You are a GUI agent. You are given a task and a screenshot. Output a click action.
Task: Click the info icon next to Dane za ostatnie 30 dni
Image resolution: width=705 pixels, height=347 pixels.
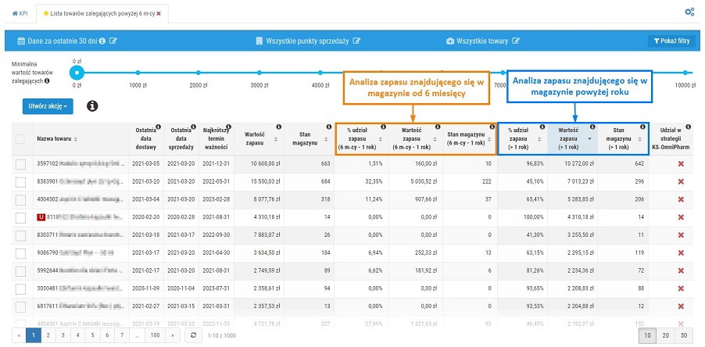(x=102, y=41)
